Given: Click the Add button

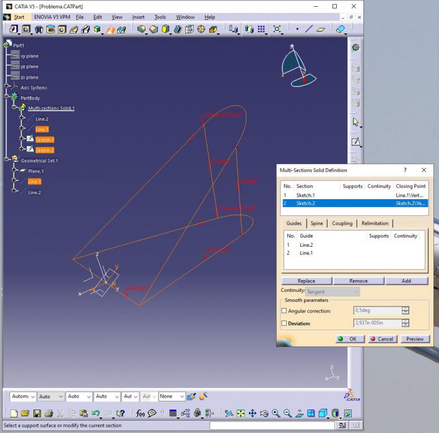Looking at the screenshot, I should point(406,281).
